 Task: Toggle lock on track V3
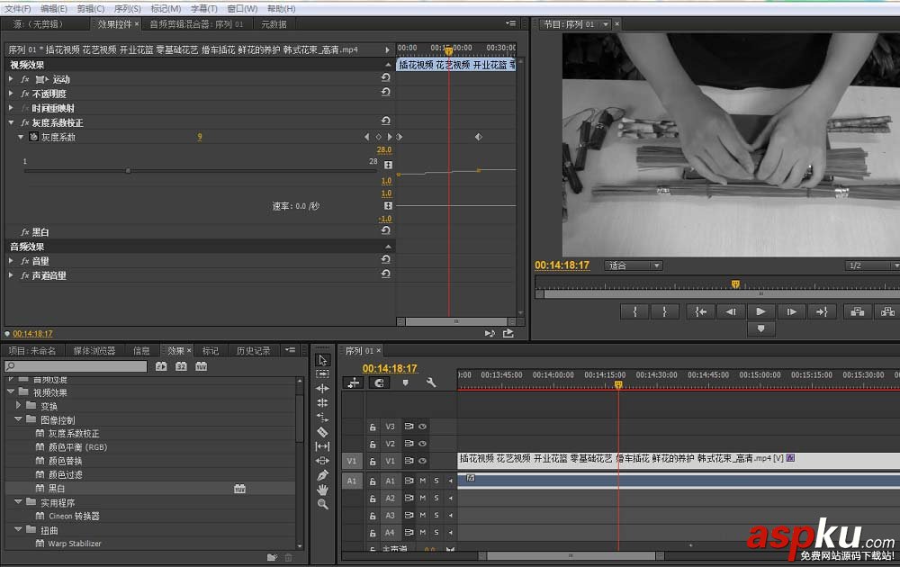click(x=373, y=427)
